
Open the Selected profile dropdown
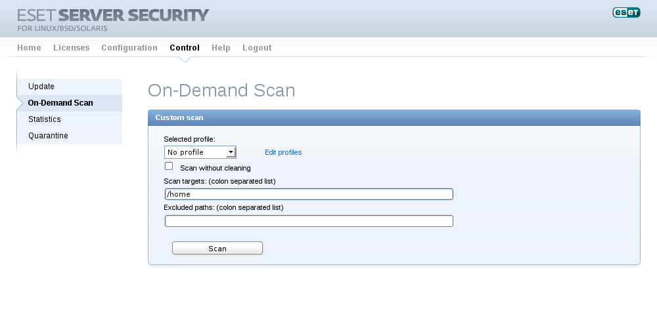[x=200, y=152]
